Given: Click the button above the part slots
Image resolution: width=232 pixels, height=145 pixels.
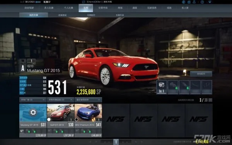Looking at the screenshot, I should (201, 74).
